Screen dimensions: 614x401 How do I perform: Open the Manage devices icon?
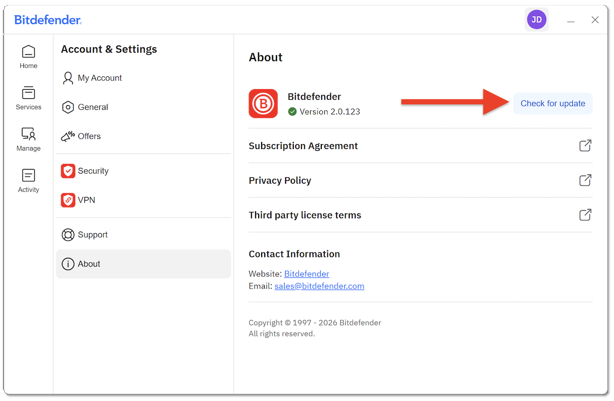click(x=29, y=134)
